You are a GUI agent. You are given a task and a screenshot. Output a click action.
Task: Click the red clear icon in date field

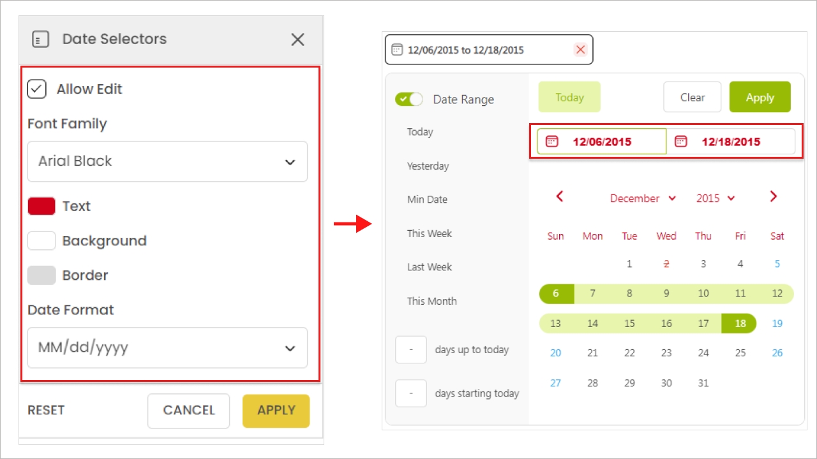tap(580, 50)
